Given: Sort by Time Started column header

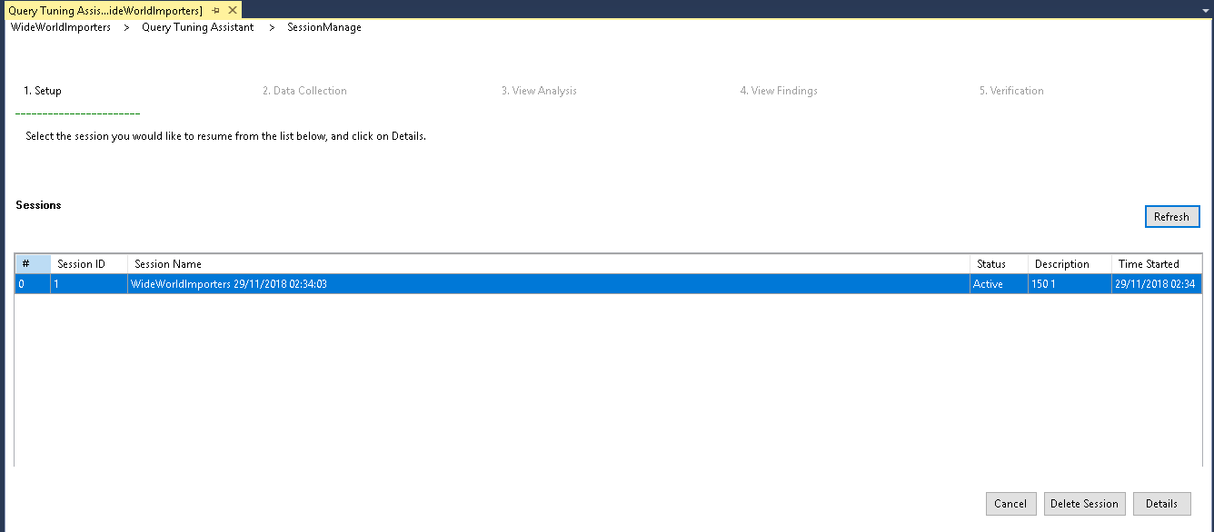Looking at the screenshot, I should coord(1157,264).
